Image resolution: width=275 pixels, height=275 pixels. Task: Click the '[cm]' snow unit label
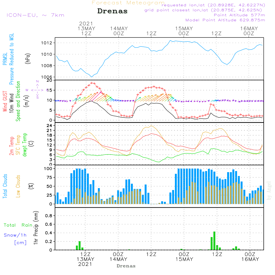(x=20, y=243)
